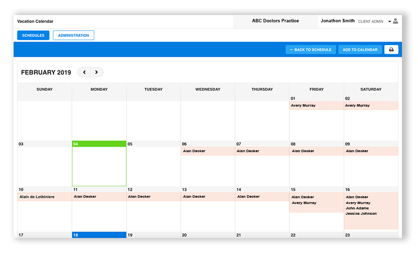The width and height of the screenshot is (418, 253).
Task: Switch to the Schedules tab
Action: tap(33, 35)
